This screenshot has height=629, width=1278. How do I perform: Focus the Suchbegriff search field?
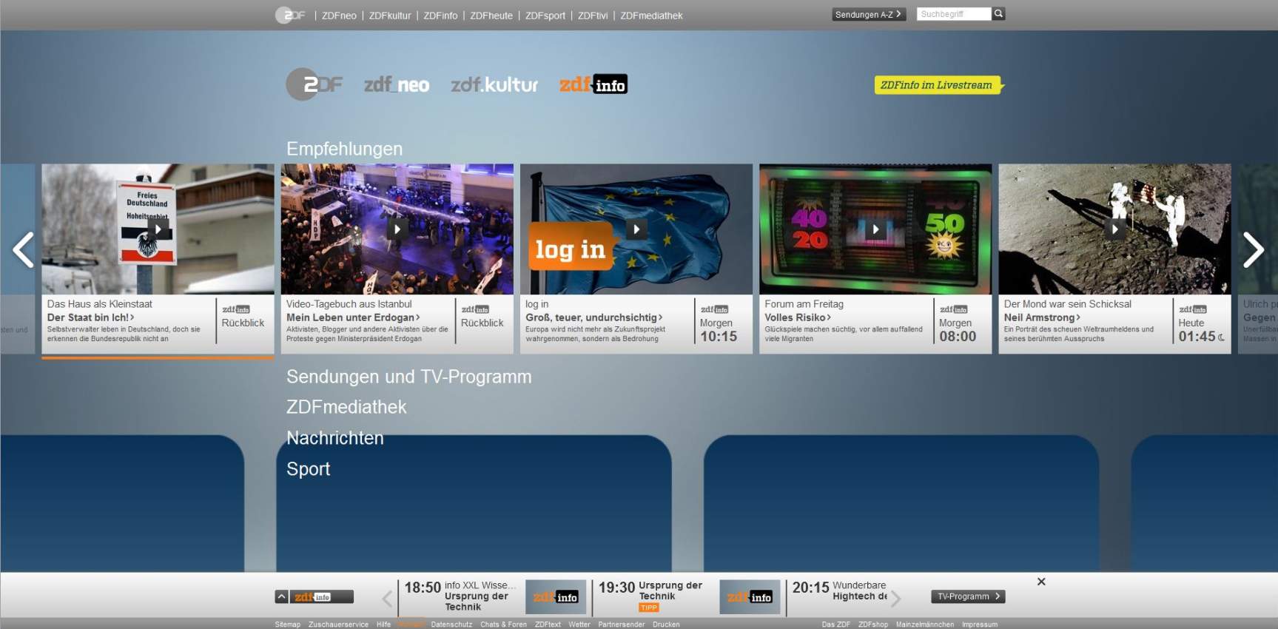953,14
